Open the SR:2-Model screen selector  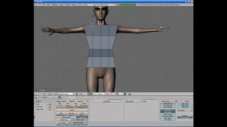78,5
